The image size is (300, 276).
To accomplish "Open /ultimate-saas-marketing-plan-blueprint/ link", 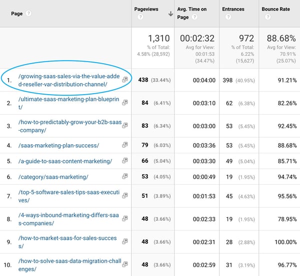I will 68,103.
